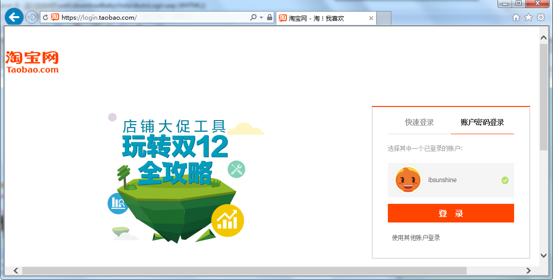Click the Taobao logo
Screen dimensions: 553x280
pyautogui.click(x=32, y=62)
